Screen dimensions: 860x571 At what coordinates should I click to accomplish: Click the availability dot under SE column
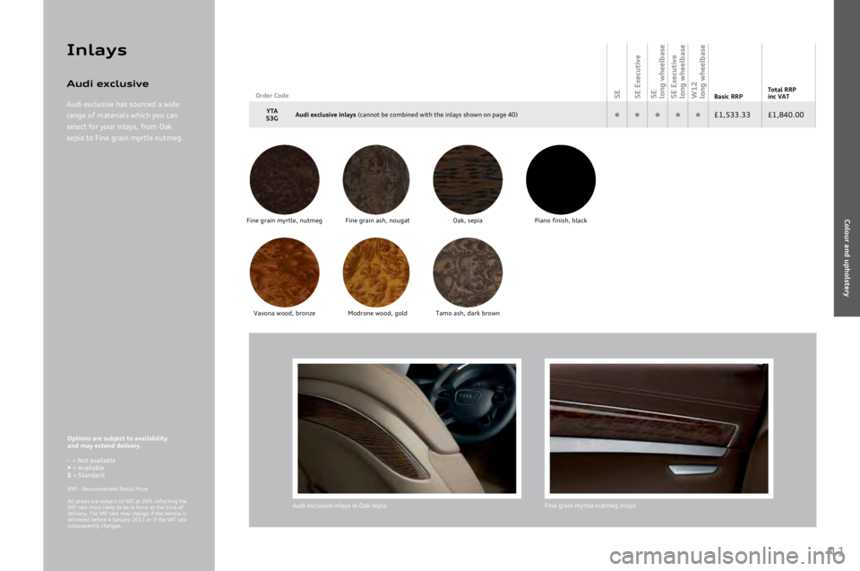pos(617,115)
